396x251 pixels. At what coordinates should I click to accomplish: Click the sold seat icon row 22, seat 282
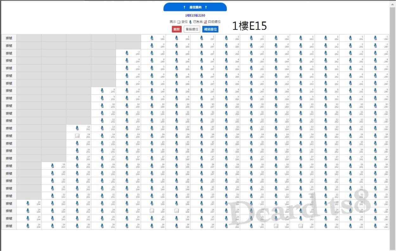coord(326,196)
